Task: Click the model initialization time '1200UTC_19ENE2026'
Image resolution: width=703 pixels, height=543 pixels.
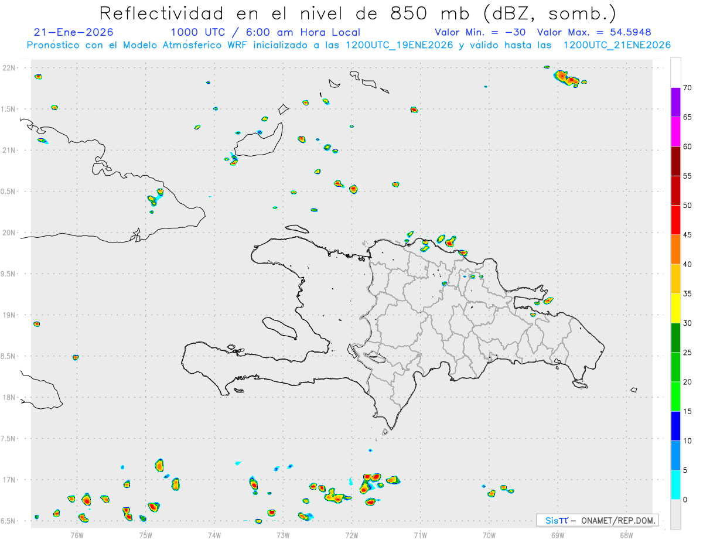Action: click(400, 45)
